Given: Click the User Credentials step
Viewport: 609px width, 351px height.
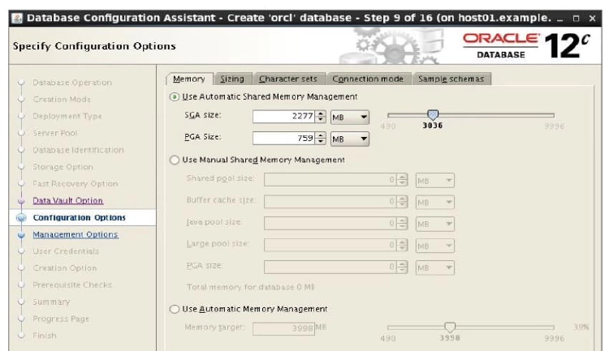Looking at the screenshot, I should pos(66,251).
